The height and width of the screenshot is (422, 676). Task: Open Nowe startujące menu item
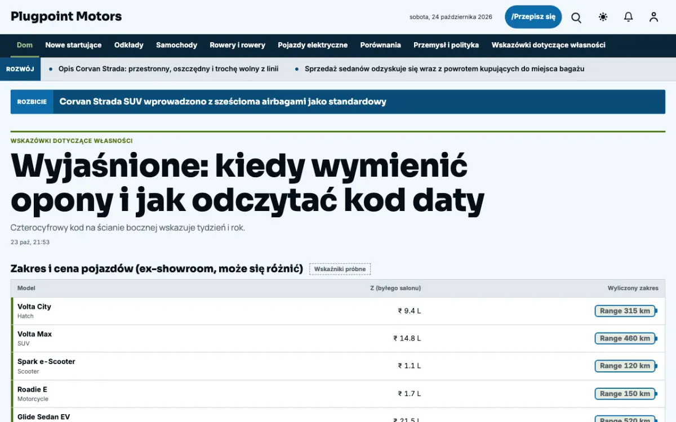(x=73, y=45)
